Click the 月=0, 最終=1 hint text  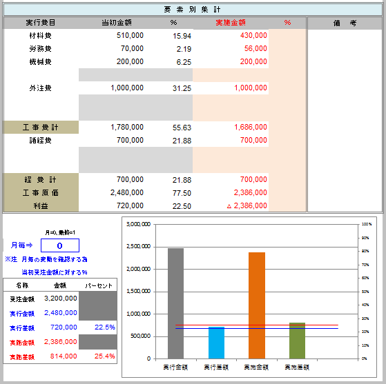[60, 232]
